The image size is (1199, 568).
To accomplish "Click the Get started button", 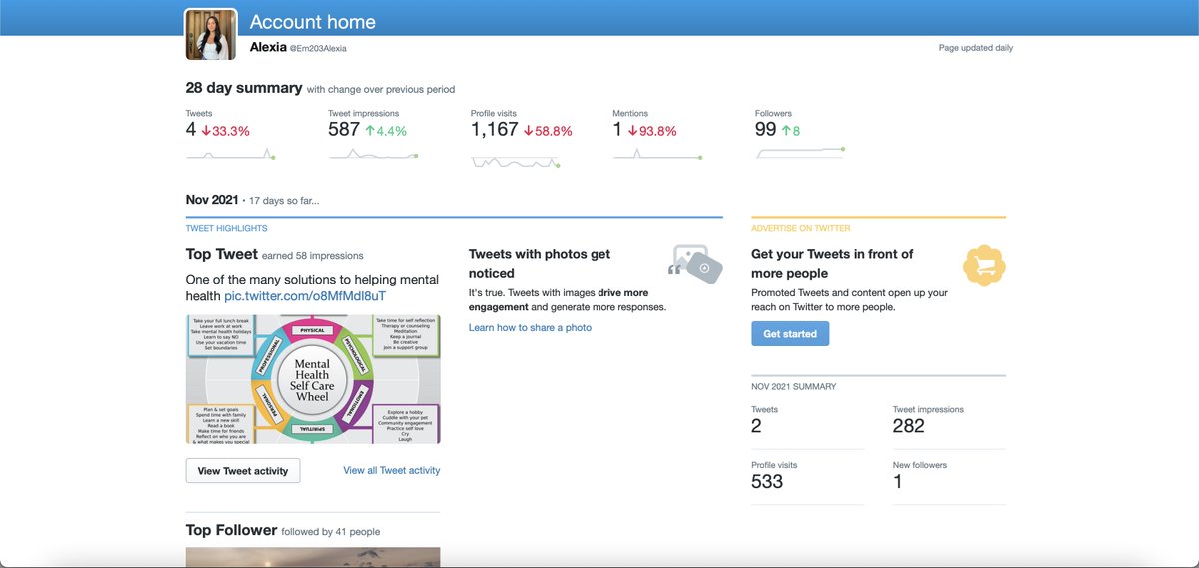I will click(x=790, y=334).
